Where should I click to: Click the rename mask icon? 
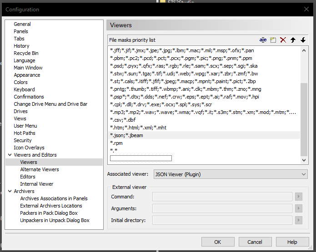[263, 40]
